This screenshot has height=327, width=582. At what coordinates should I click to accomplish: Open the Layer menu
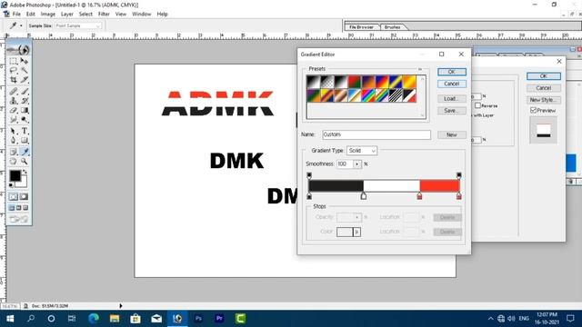[66, 15]
